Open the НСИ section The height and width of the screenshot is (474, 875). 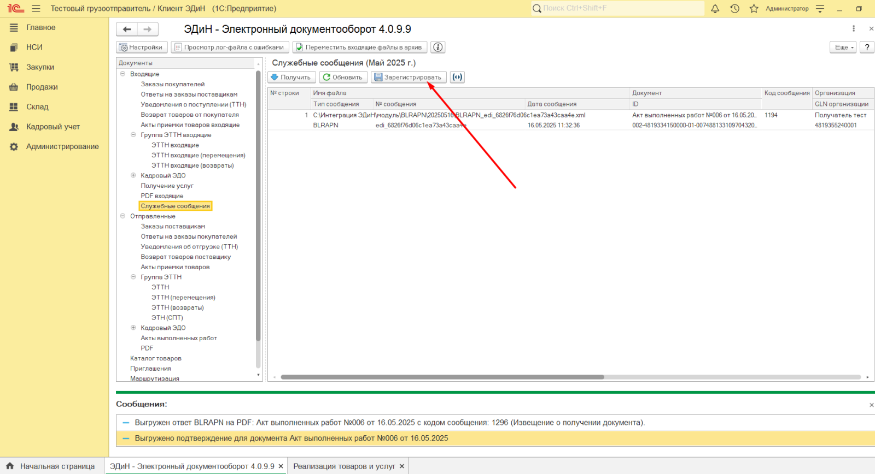coord(34,48)
